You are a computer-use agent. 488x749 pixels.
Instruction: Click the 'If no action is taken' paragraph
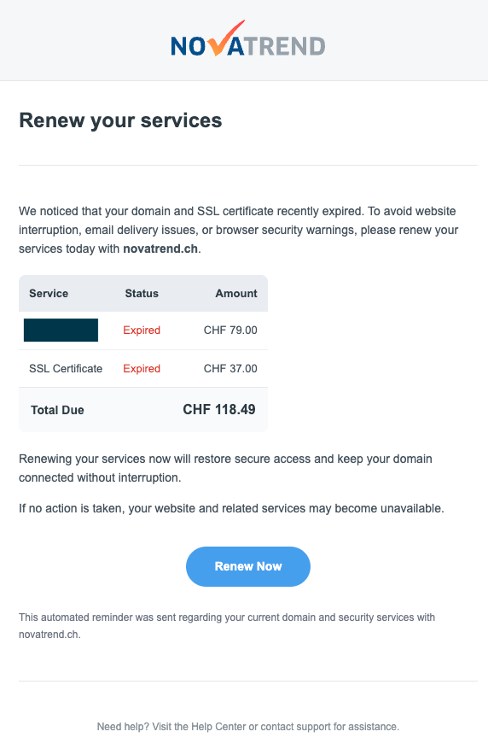click(x=231, y=508)
